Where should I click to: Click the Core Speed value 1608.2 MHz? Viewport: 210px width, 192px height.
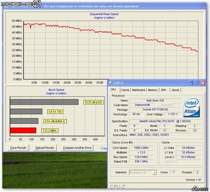coord(141,148)
